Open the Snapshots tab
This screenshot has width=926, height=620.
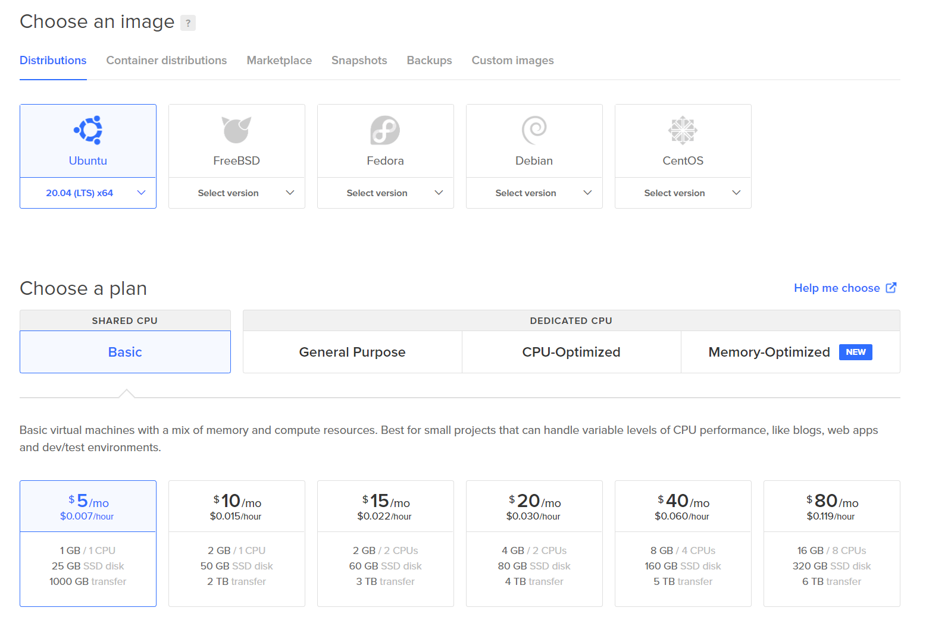(359, 61)
